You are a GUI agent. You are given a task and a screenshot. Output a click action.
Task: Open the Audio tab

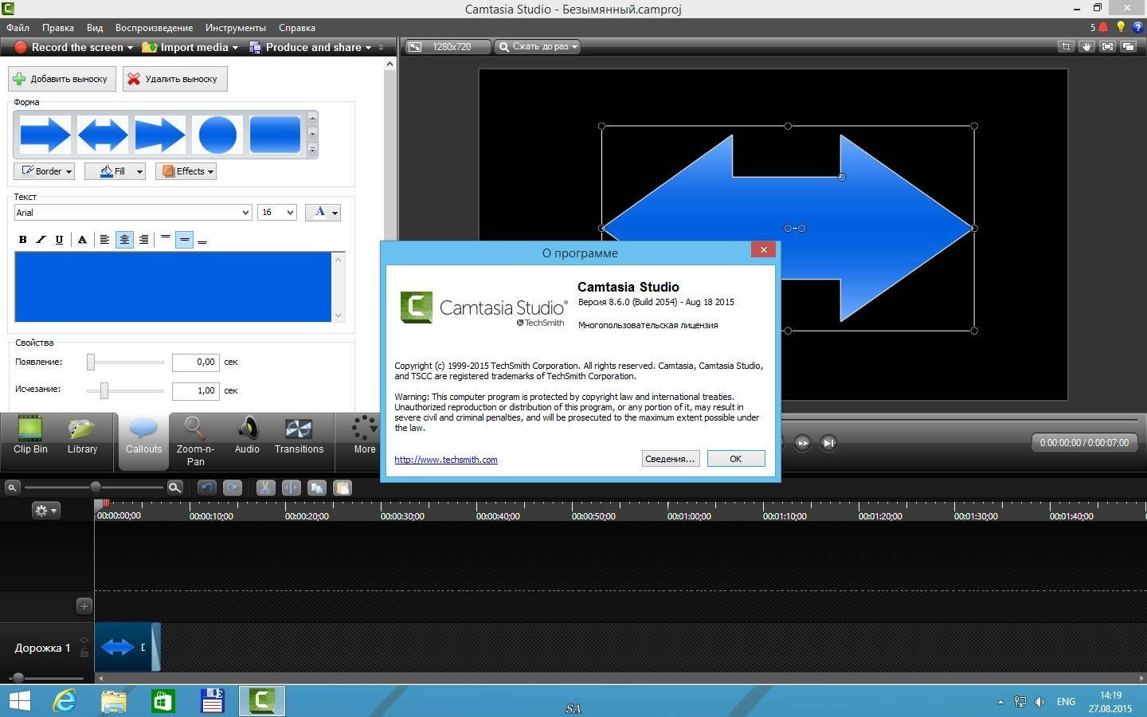247,436
